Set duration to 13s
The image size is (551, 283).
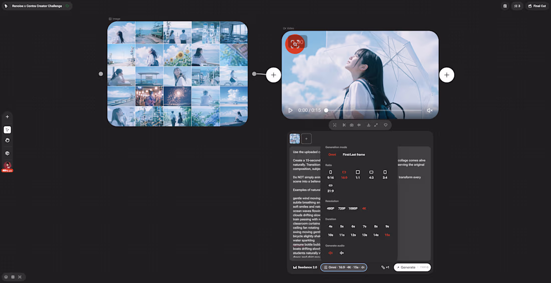364,235
